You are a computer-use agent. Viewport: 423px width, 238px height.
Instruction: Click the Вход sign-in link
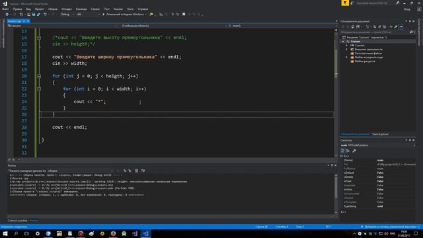point(407,9)
